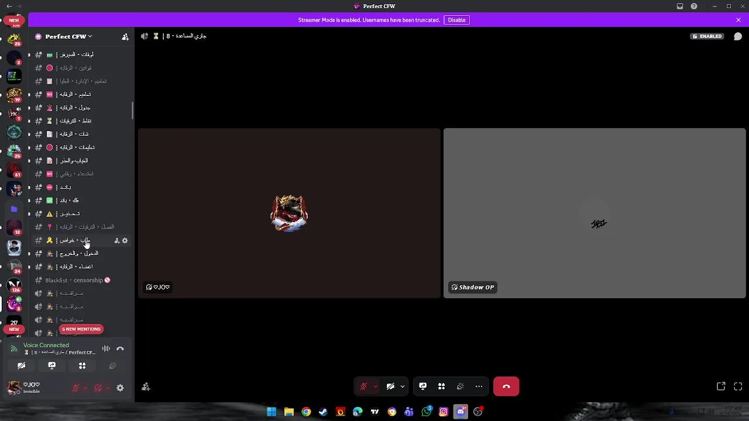The height and width of the screenshot is (421, 749).
Task: Click the ENABLED streamer mode badge
Action: pos(707,36)
